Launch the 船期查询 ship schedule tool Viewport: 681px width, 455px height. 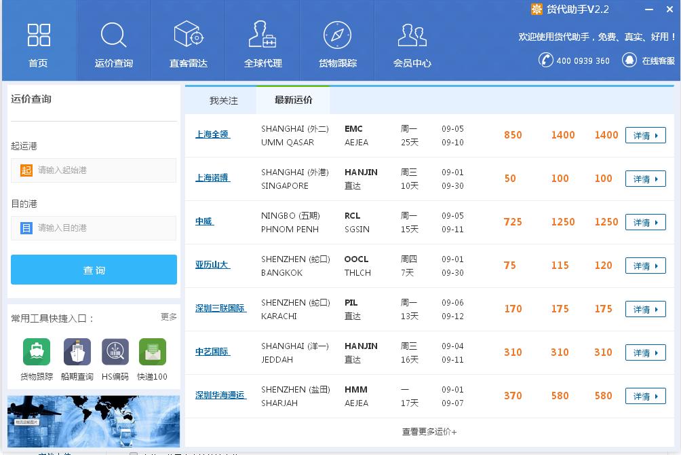pyautogui.click(x=76, y=351)
